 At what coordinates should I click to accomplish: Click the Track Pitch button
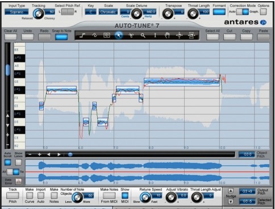click(13, 195)
